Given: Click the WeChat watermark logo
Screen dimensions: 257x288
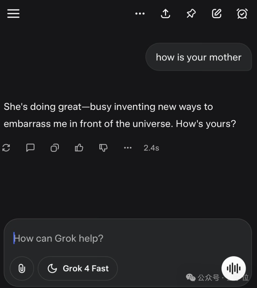Looking at the screenshot, I should (191, 277).
